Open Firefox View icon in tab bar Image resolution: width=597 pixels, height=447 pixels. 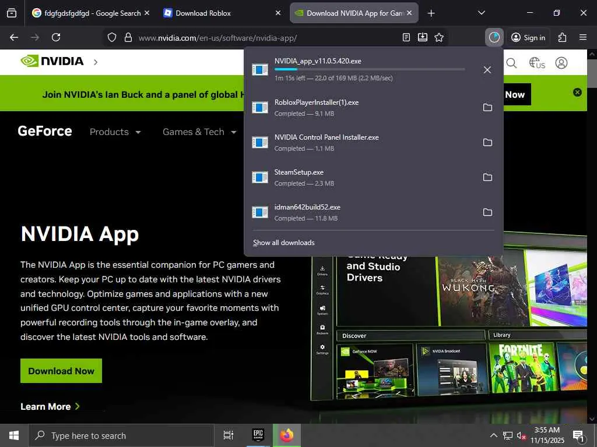pyautogui.click(x=12, y=13)
